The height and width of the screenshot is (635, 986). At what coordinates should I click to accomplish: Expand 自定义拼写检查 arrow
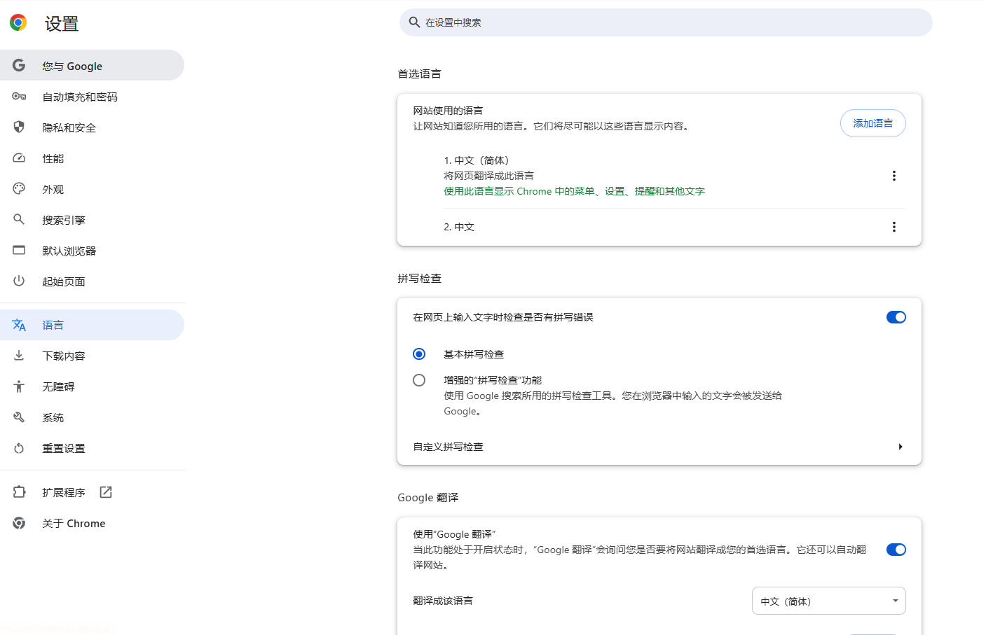pyautogui.click(x=901, y=447)
